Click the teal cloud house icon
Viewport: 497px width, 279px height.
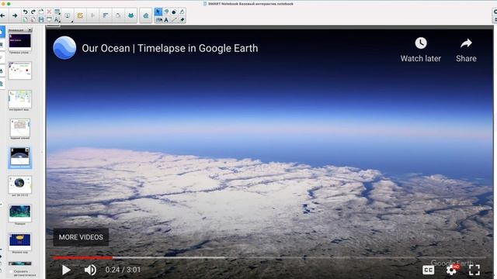146,15
